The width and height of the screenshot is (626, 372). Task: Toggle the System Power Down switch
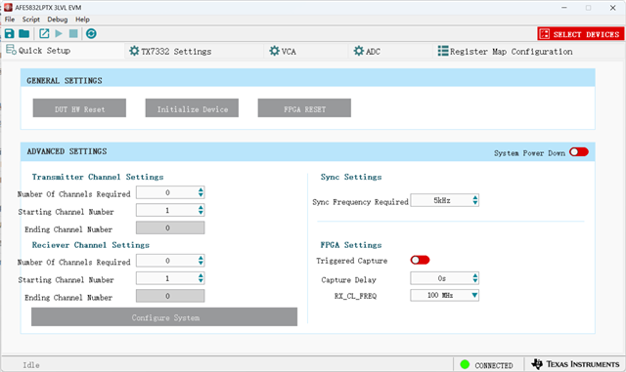(579, 152)
